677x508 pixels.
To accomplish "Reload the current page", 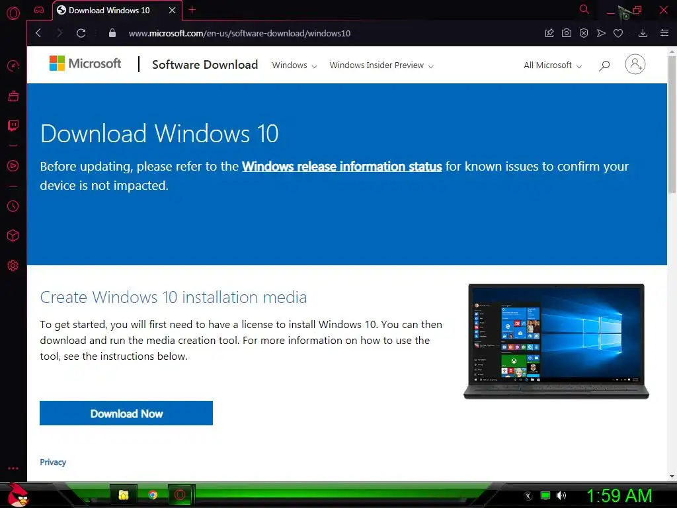I will click(x=81, y=33).
